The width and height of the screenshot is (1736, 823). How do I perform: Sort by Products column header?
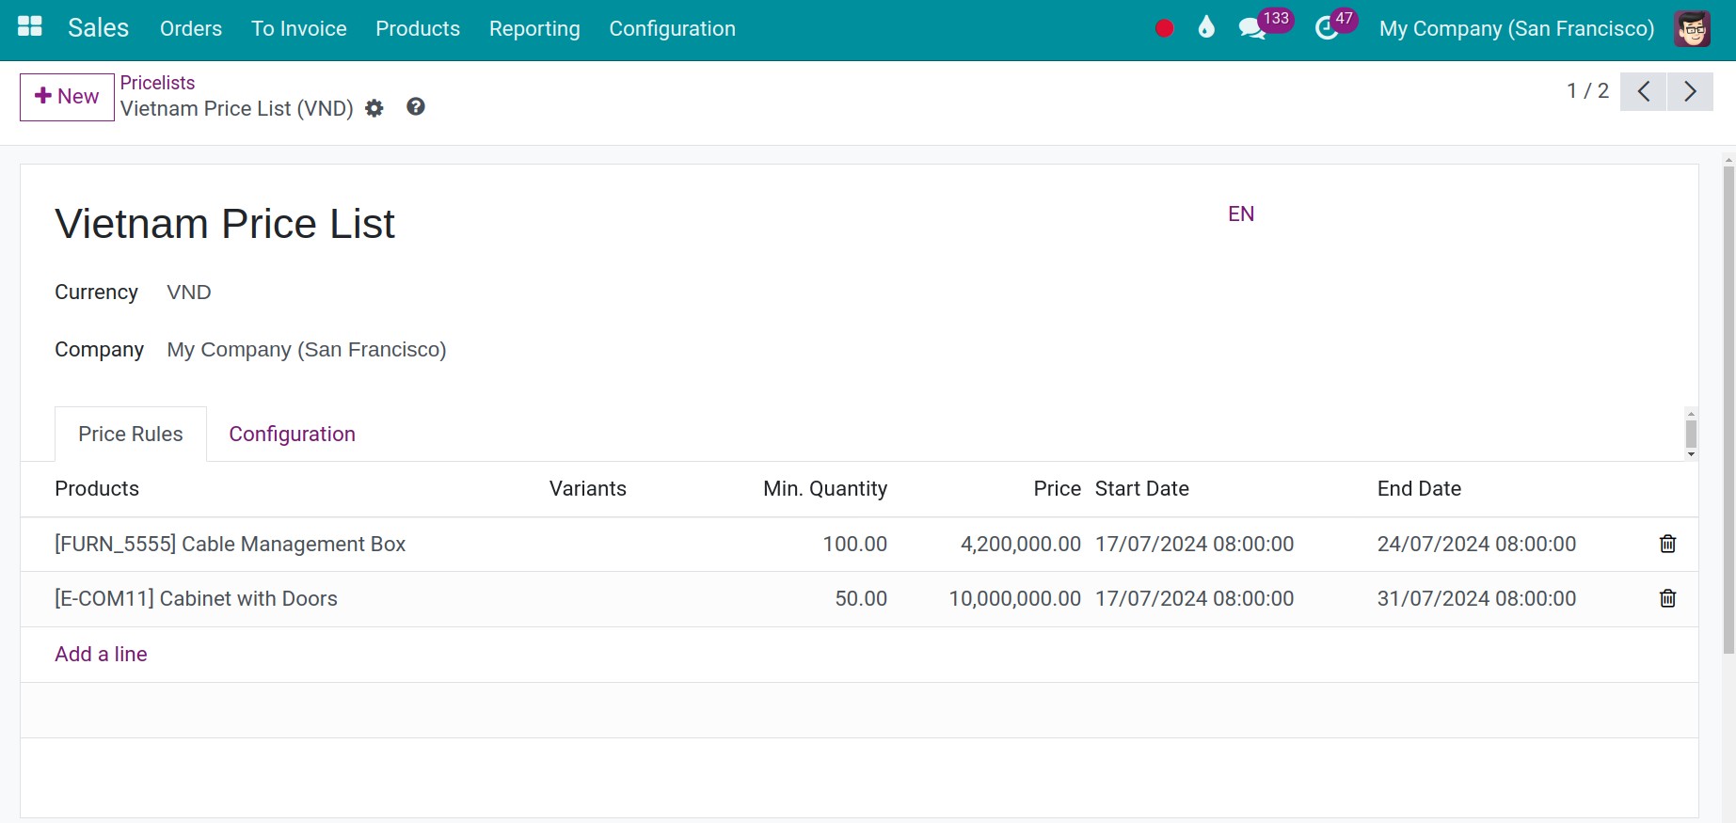[x=97, y=488]
